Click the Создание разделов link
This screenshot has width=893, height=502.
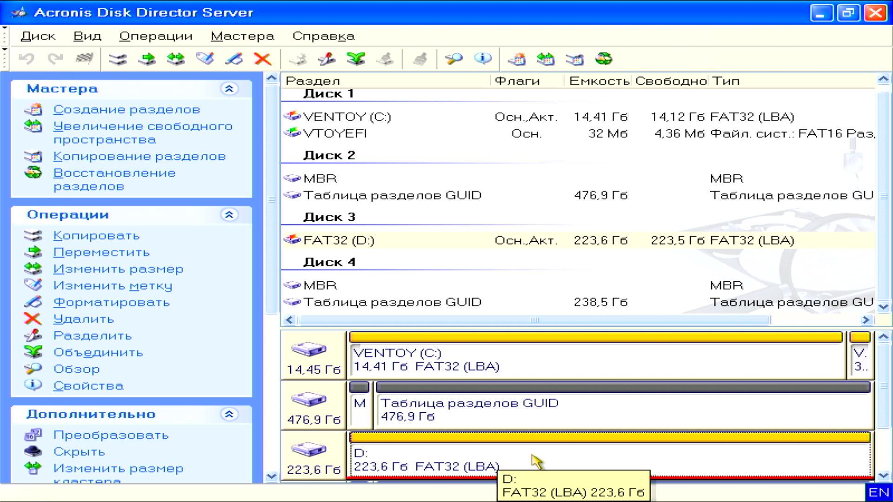[127, 110]
